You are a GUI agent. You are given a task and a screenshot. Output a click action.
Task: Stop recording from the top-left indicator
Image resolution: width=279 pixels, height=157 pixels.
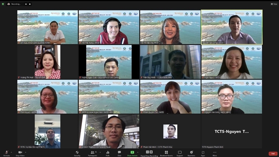30,4
